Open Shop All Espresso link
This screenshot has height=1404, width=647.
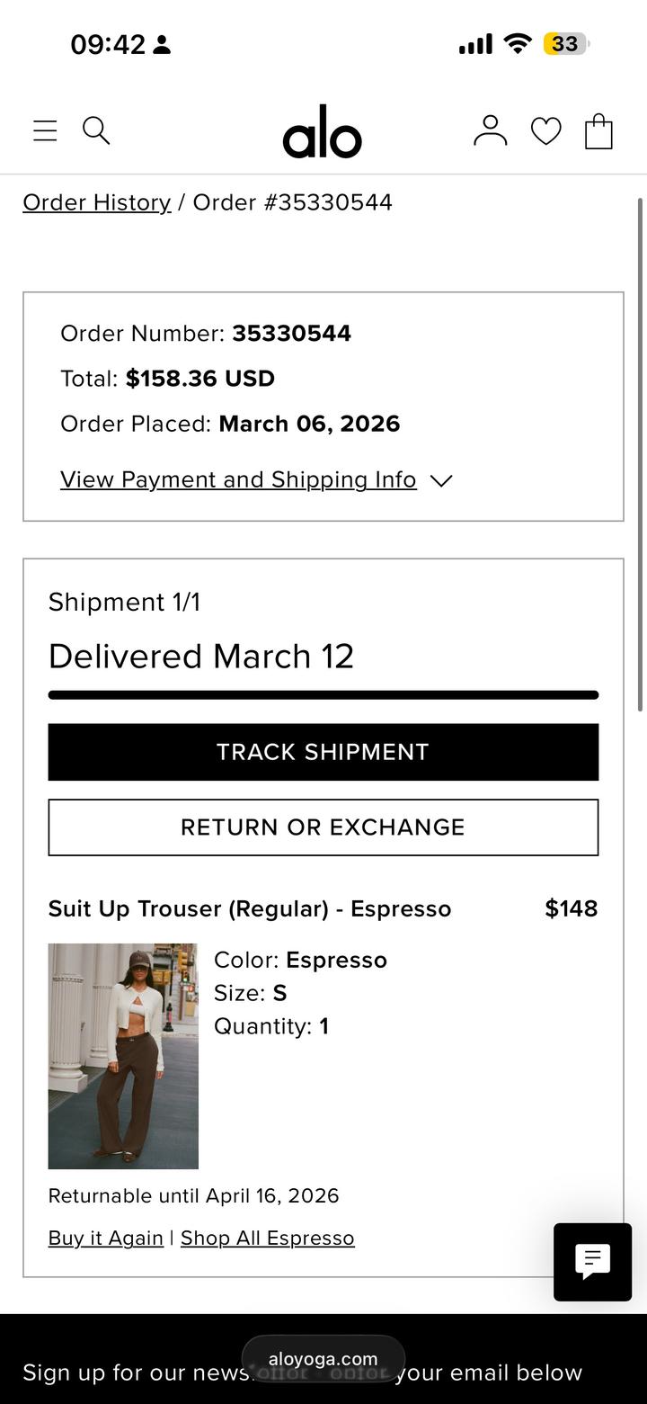point(267,1239)
